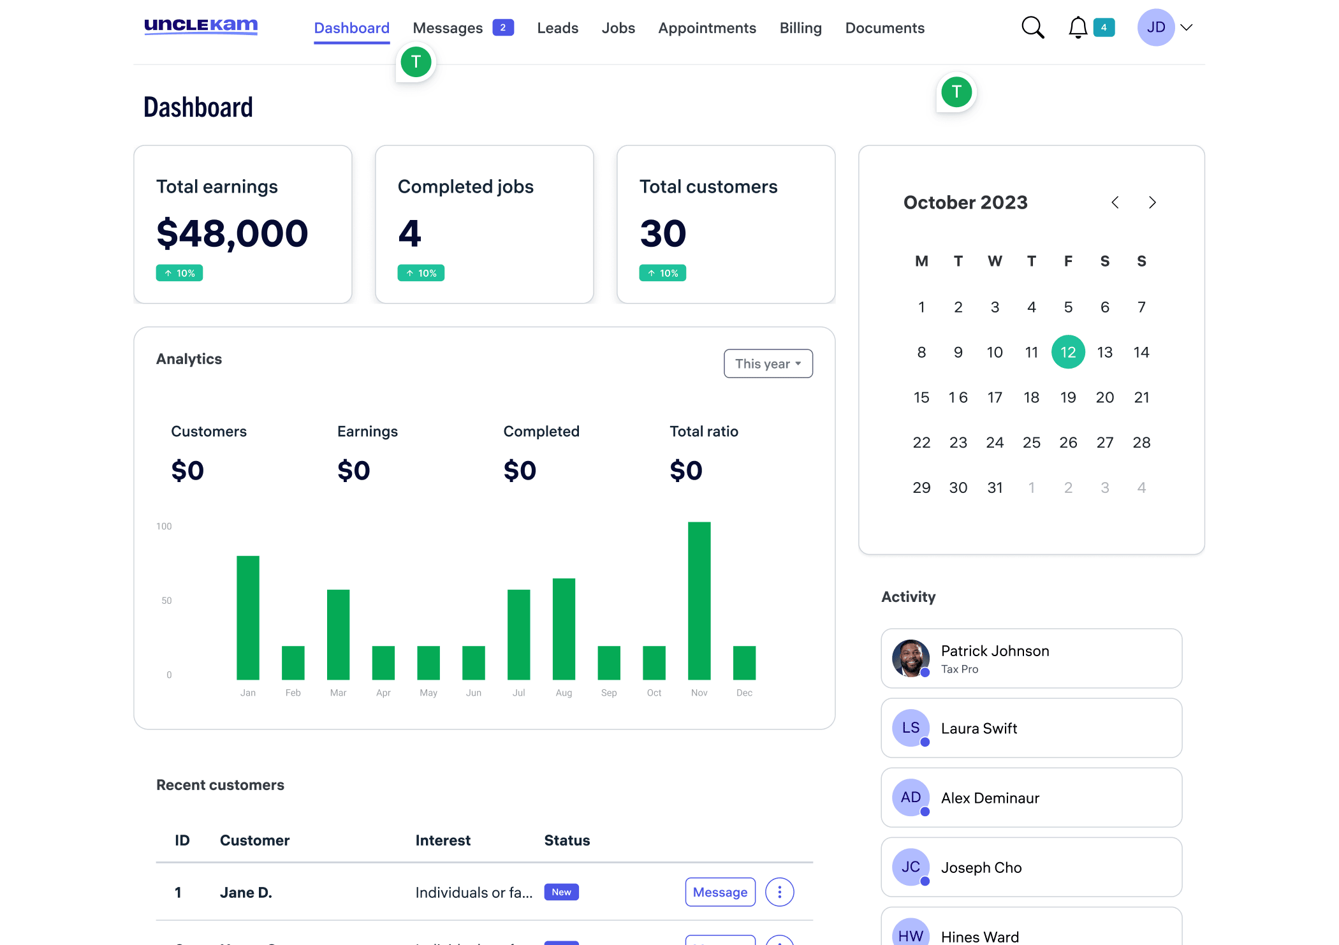Viewport: 1339px width, 945px height.
Task: Click Patrick Johnson's profile photo
Action: point(911,658)
